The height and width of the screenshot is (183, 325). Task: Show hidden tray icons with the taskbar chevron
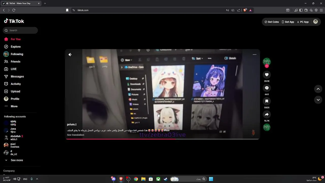coord(37,179)
